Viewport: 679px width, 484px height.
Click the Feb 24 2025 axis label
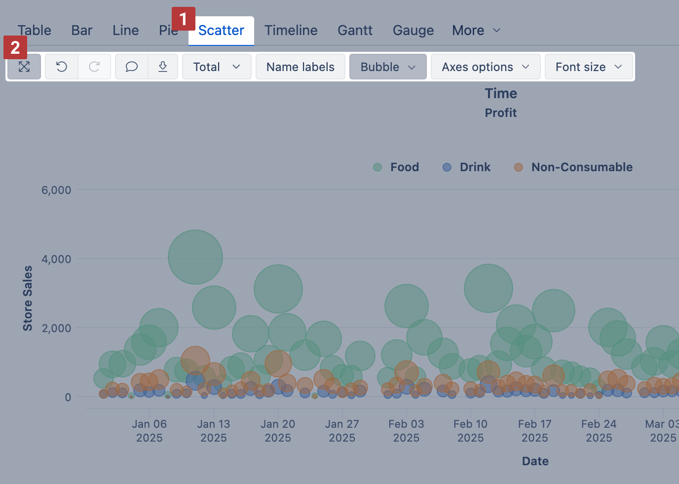pyautogui.click(x=599, y=431)
